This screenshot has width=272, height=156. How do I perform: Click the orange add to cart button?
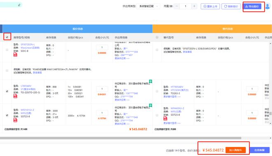(236, 150)
